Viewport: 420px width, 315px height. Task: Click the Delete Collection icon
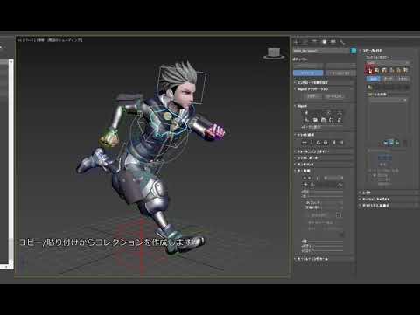click(391, 70)
